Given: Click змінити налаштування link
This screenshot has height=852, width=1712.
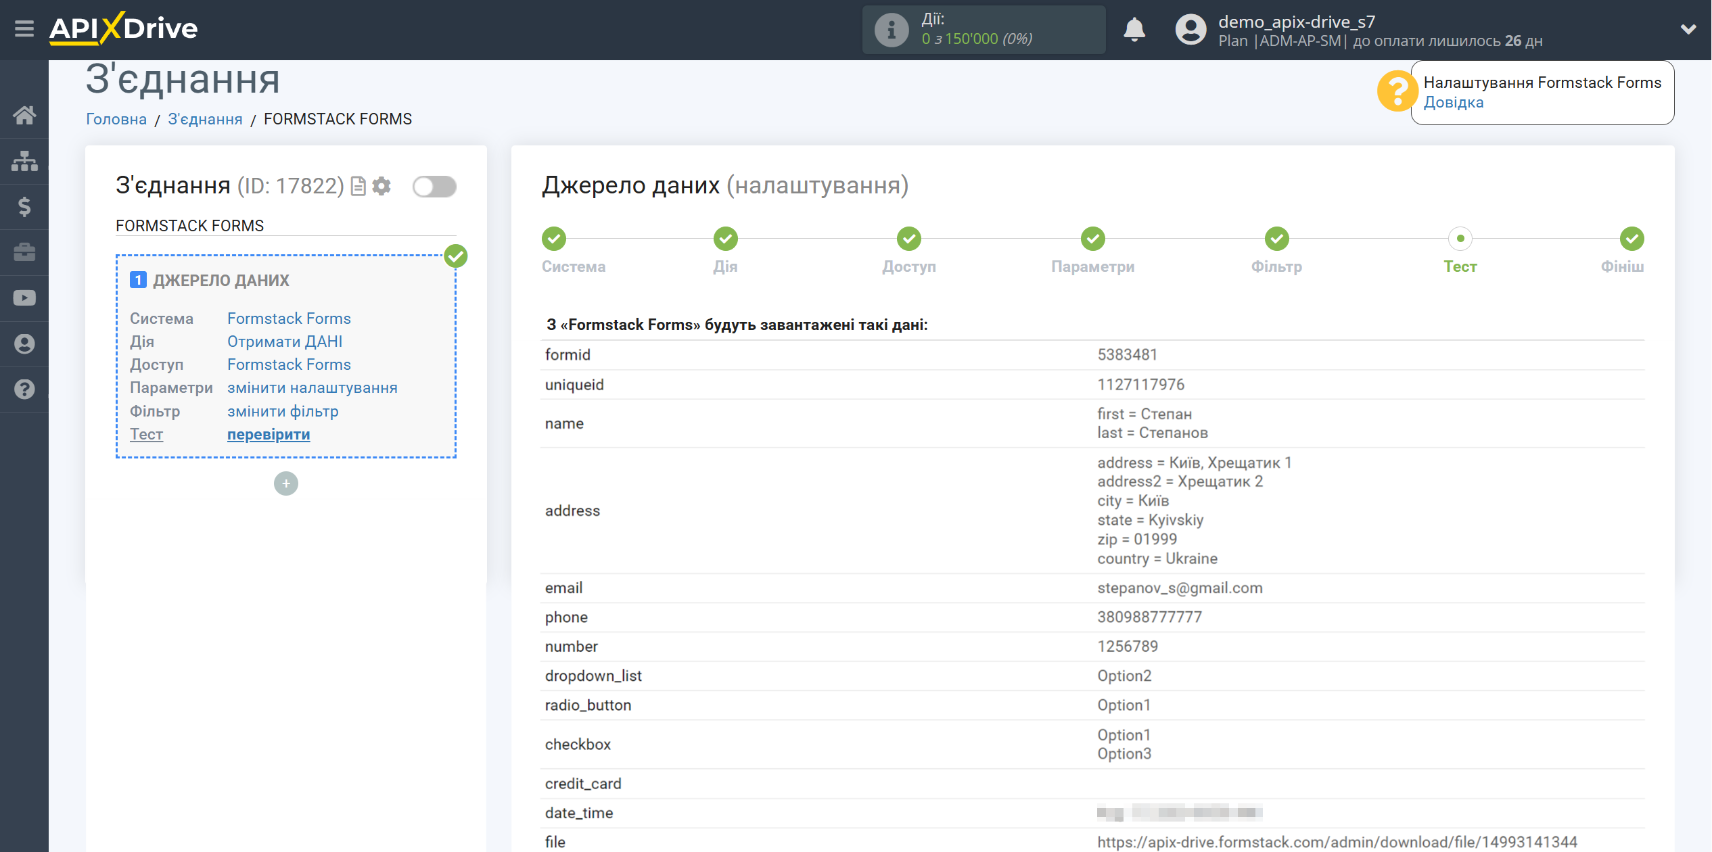Looking at the screenshot, I should pyautogui.click(x=313, y=387).
